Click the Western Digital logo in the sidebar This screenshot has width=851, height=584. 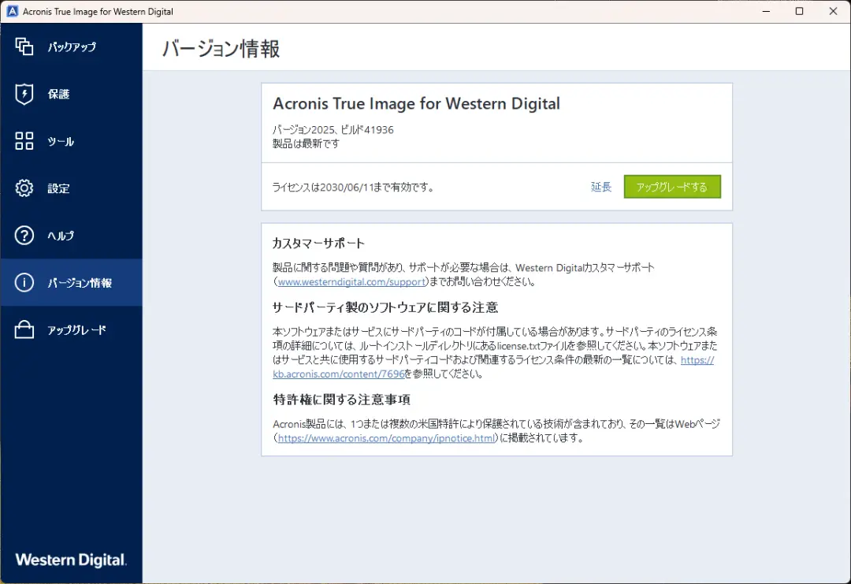pos(71,560)
